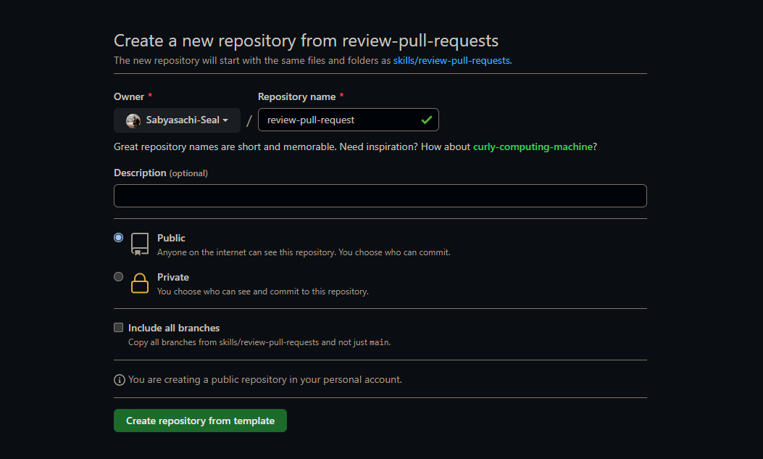Open the skills/review-pull-requests template link

[450, 60]
